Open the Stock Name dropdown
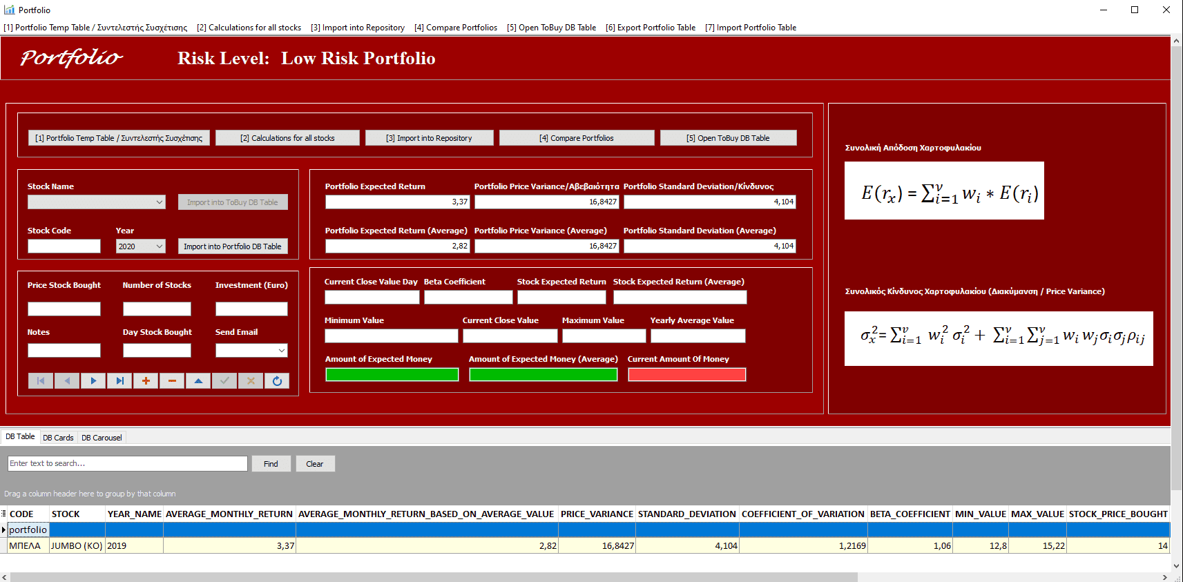This screenshot has height=582, width=1183. (160, 202)
